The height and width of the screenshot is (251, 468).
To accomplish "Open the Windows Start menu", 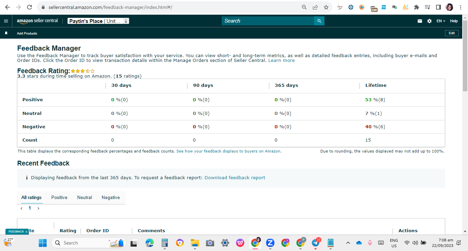I will tap(43, 243).
